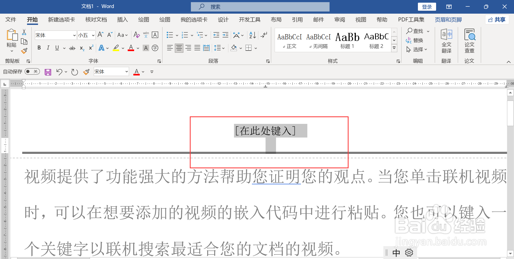
Task: Redo the last action
Action: pos(74,72)
